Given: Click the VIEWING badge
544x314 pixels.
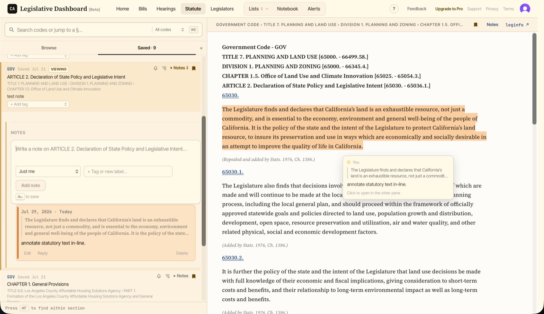Looking at the screenshot, I should click(59, 69).
